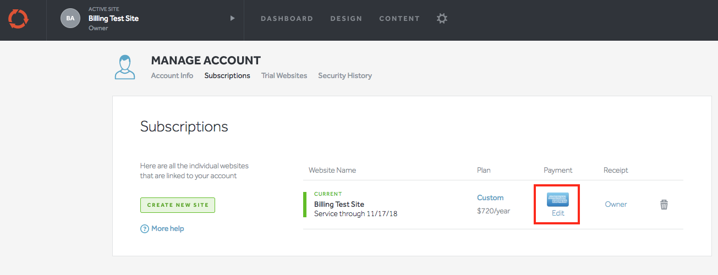
Task: Open the Dashboard menu
Action: 287,19
